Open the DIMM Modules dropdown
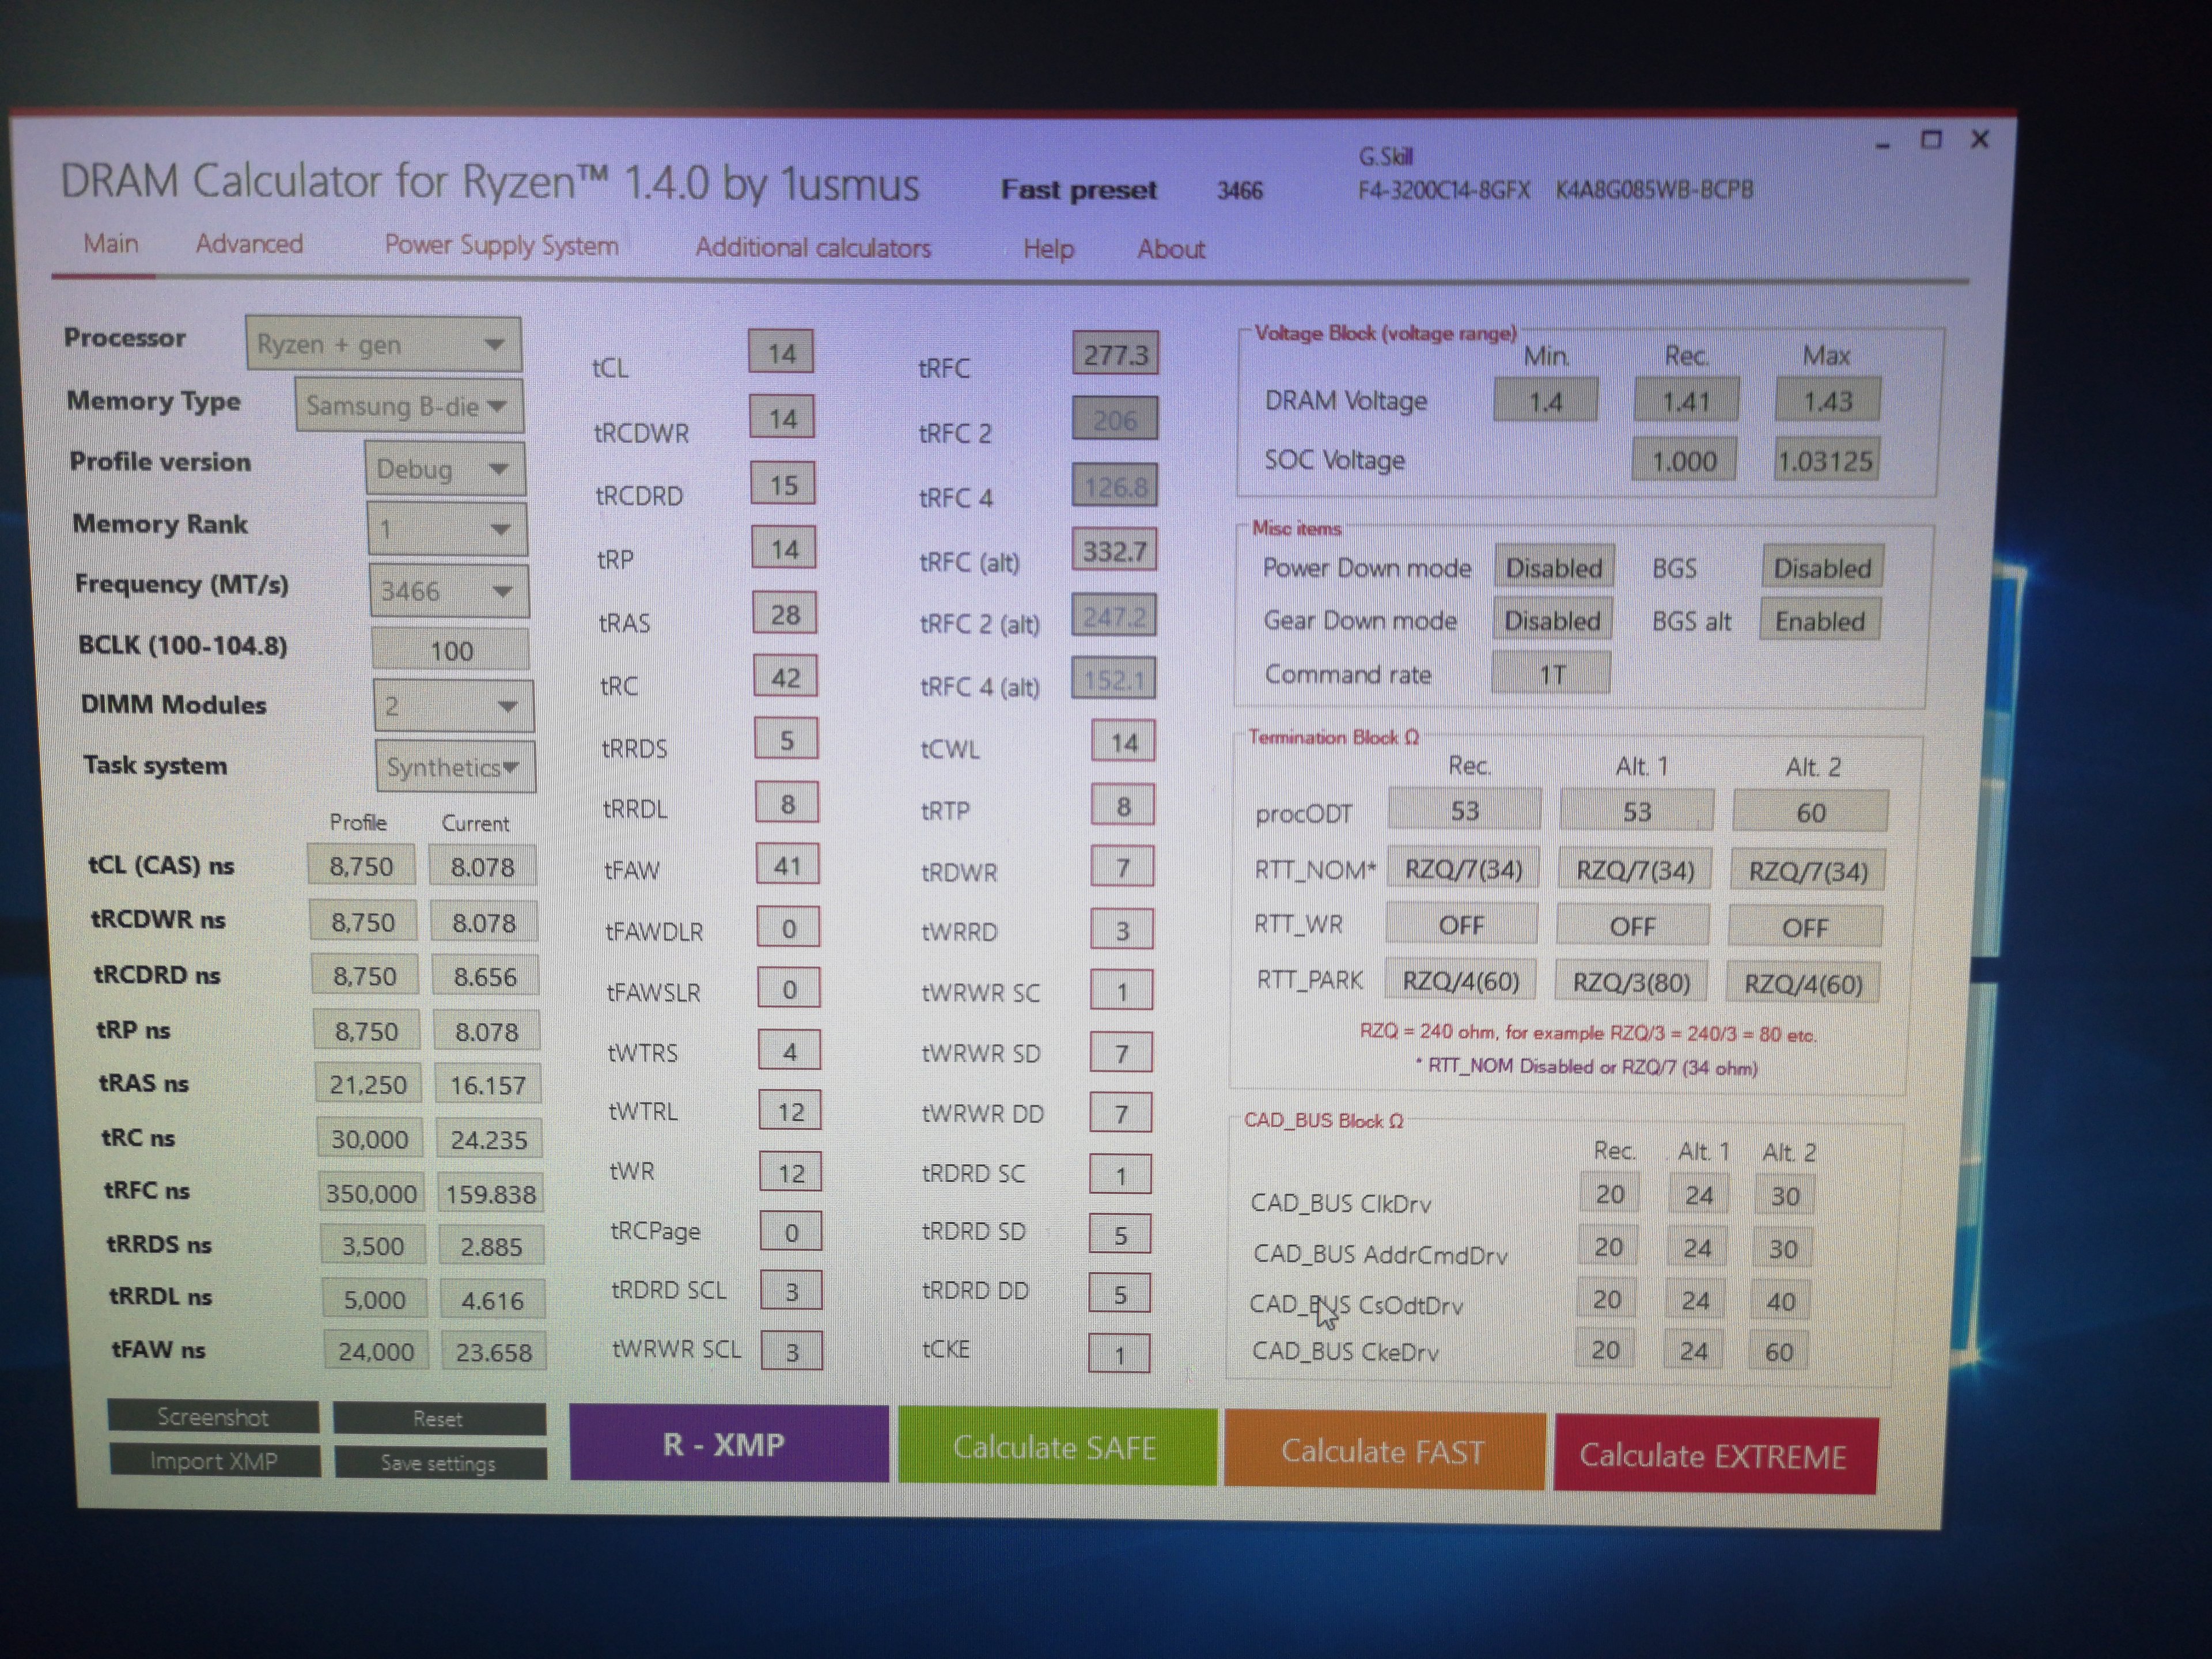The width and height of the screenshot is (2212, 1659). coord(453,706)
